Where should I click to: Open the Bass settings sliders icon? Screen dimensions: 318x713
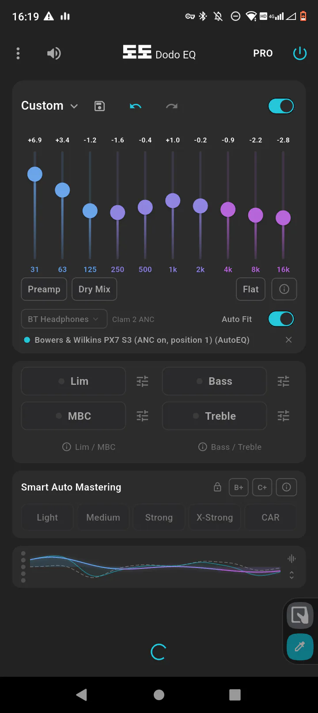point(283,381)
